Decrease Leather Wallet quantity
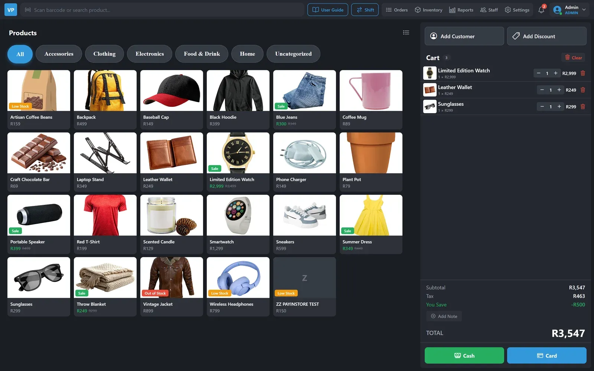Screen dimensions: 594x371 [x=542, y=90]
